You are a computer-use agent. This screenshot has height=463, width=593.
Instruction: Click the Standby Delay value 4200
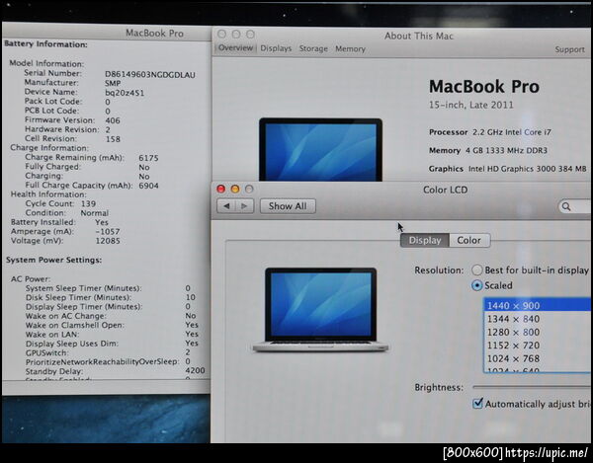pyautogui.click(x=195, y=371)
